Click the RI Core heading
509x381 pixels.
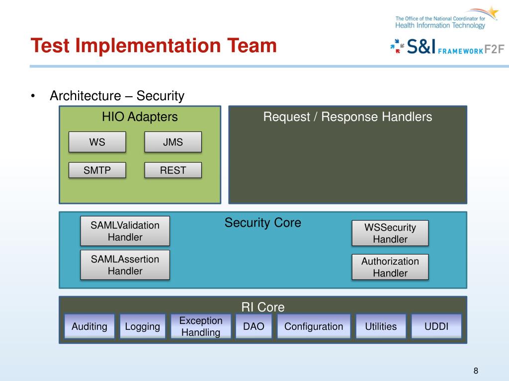click(263, 307)
